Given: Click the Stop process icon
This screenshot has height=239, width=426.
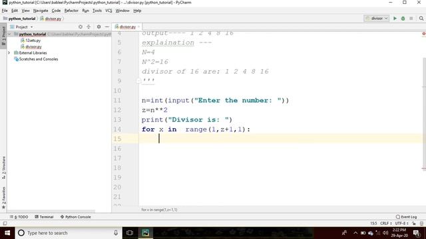Looking at the screenshot, I should [411, 19].
